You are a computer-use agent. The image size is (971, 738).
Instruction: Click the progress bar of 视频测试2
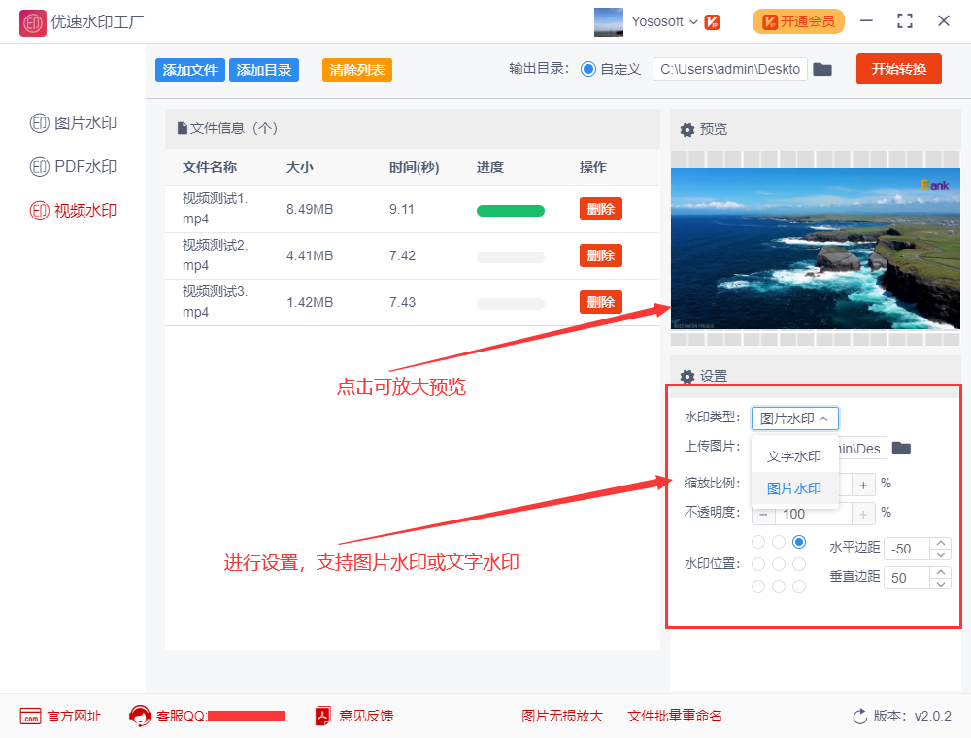(511, 257)
